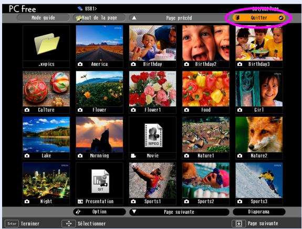Click video camera icon beside Movie label

(133, 156)
